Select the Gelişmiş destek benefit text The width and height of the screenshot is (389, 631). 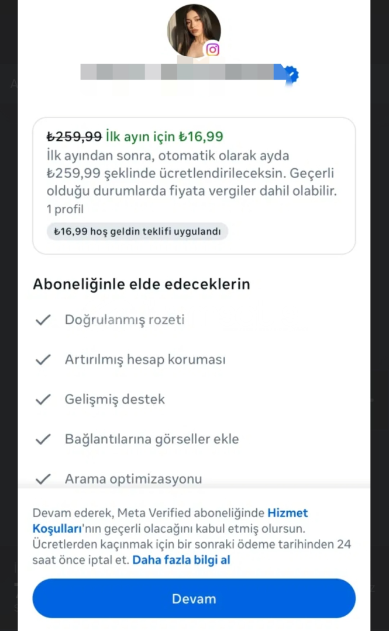click(115, 400)
